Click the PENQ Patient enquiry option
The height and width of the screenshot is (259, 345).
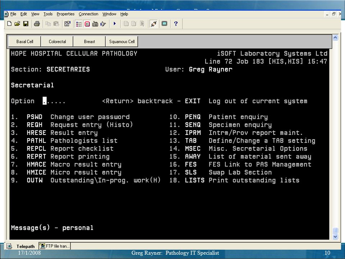click(219, 117)
